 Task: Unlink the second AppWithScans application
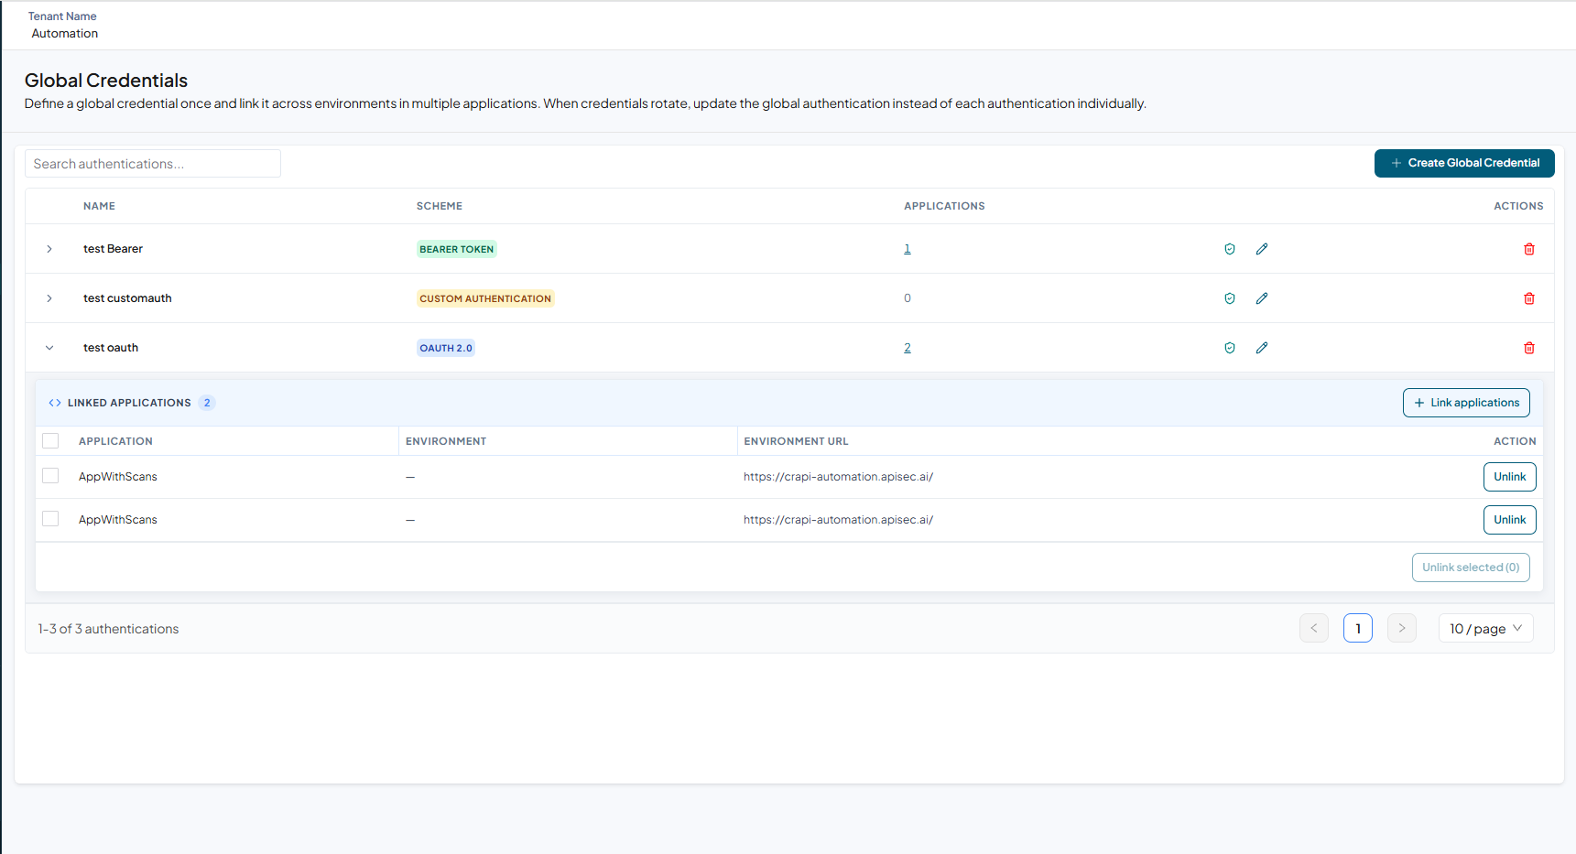(1510, 520)
